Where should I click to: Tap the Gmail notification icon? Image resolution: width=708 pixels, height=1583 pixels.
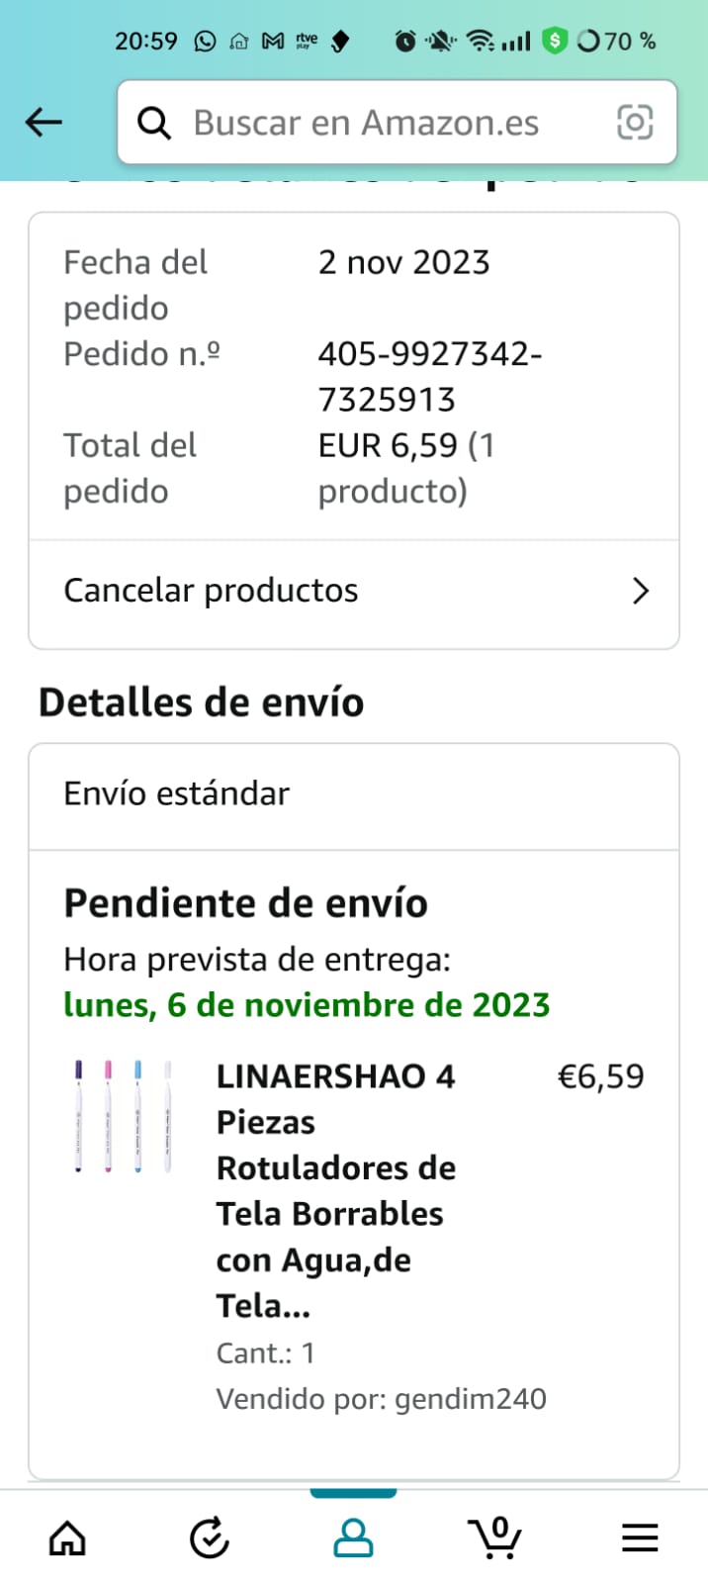click(272, 42)
